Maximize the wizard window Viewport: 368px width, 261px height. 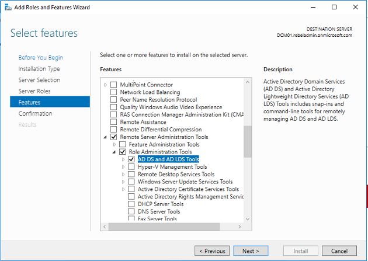point(334,7)
